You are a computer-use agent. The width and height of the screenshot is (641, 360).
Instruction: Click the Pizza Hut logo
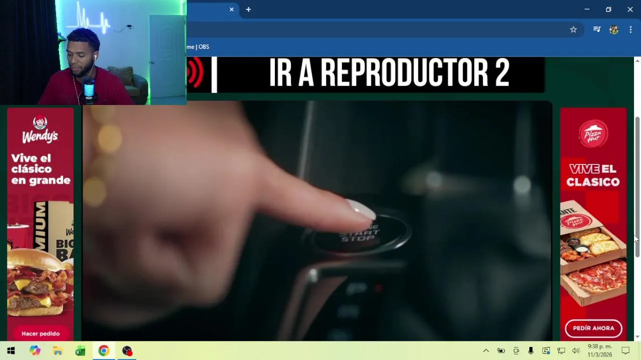[593, 133]
